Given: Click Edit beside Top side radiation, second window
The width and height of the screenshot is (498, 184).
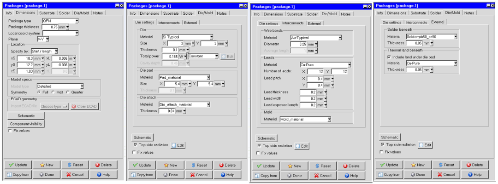Looking at the screenshot, I should pyautogui.click(x=178, y=145).
